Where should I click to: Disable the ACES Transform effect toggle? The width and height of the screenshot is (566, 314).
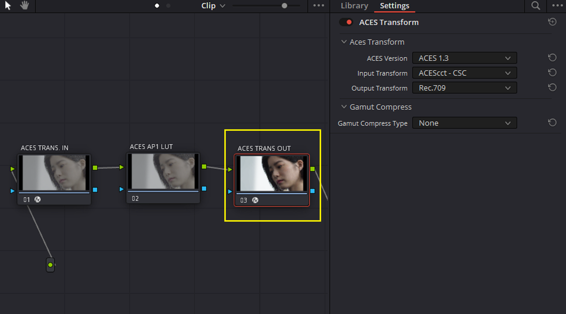tap(346, 22)
